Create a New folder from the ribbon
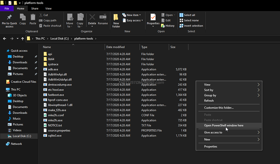 116,21
